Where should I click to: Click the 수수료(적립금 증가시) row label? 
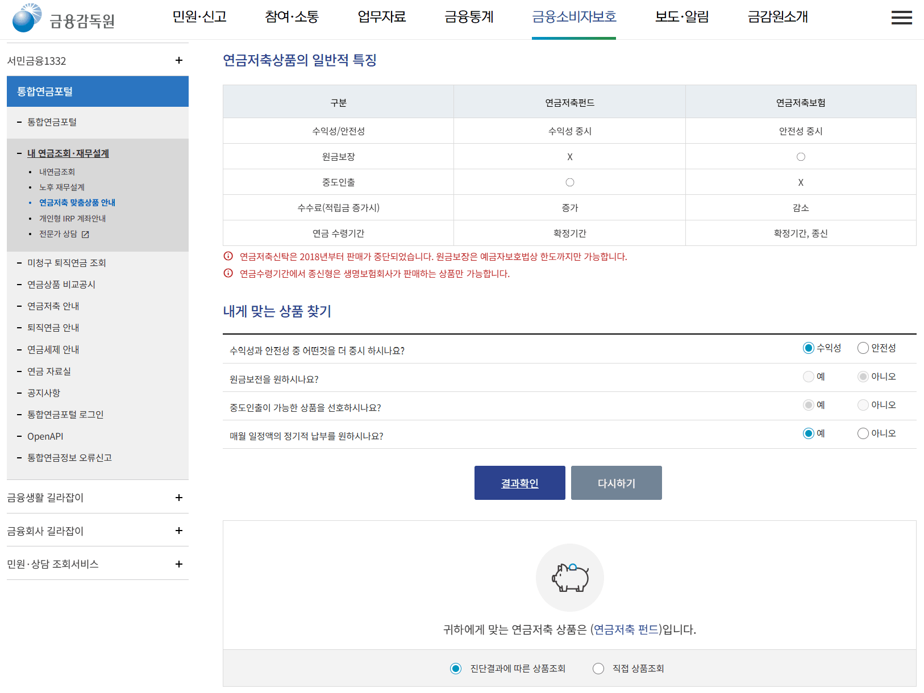click(339, 208)
